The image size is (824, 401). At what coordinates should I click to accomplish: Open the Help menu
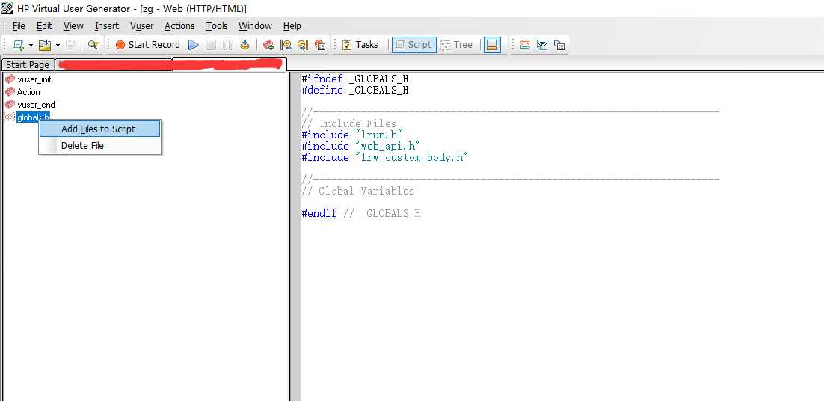[x=292, y=25]
